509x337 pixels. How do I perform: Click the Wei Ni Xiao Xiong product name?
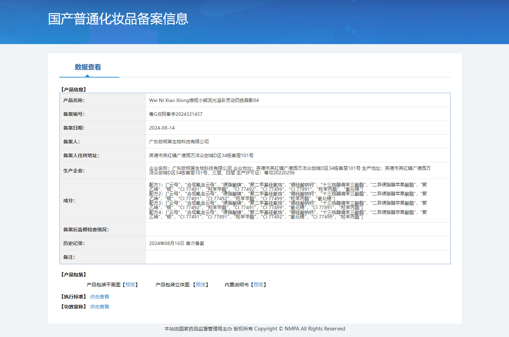(x=204, y=100)
